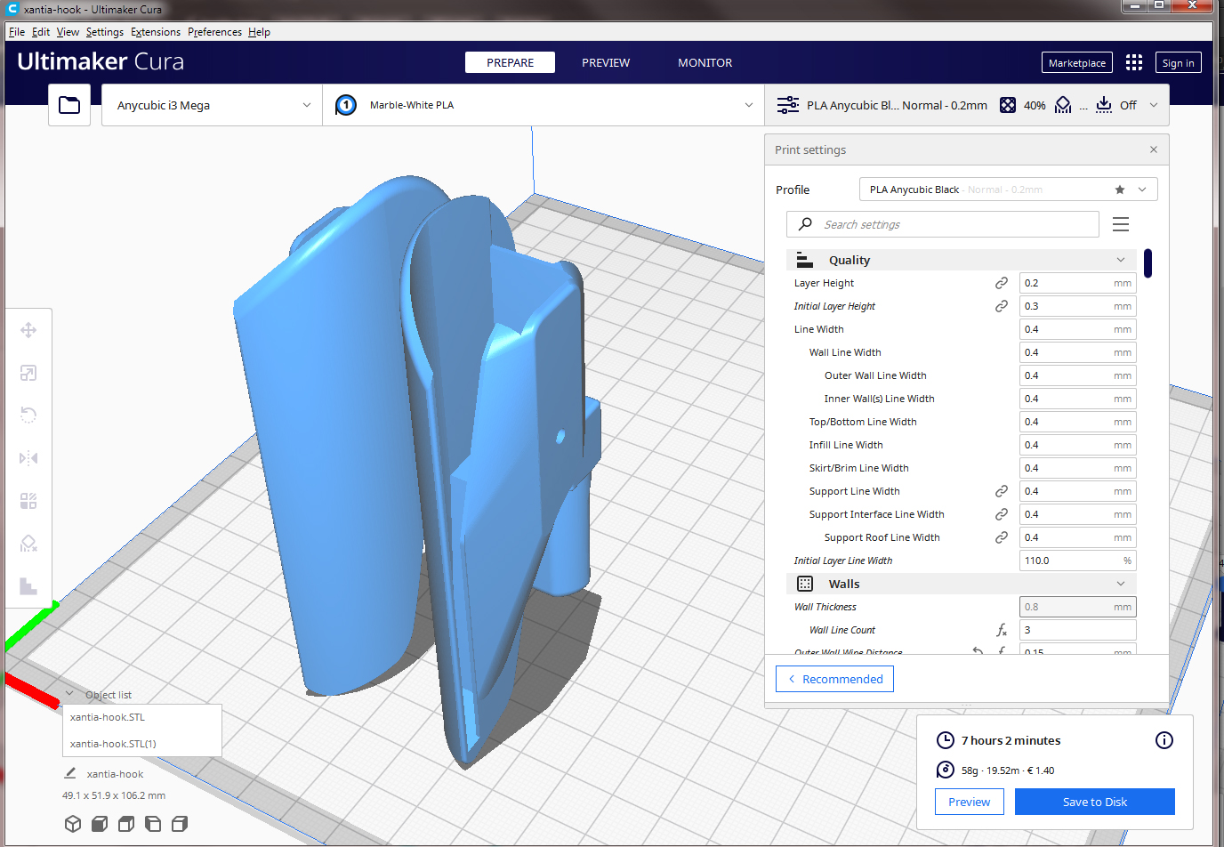
Task: Open the Marble-White PLA material dropdown
Action: [x=544, y=105]
